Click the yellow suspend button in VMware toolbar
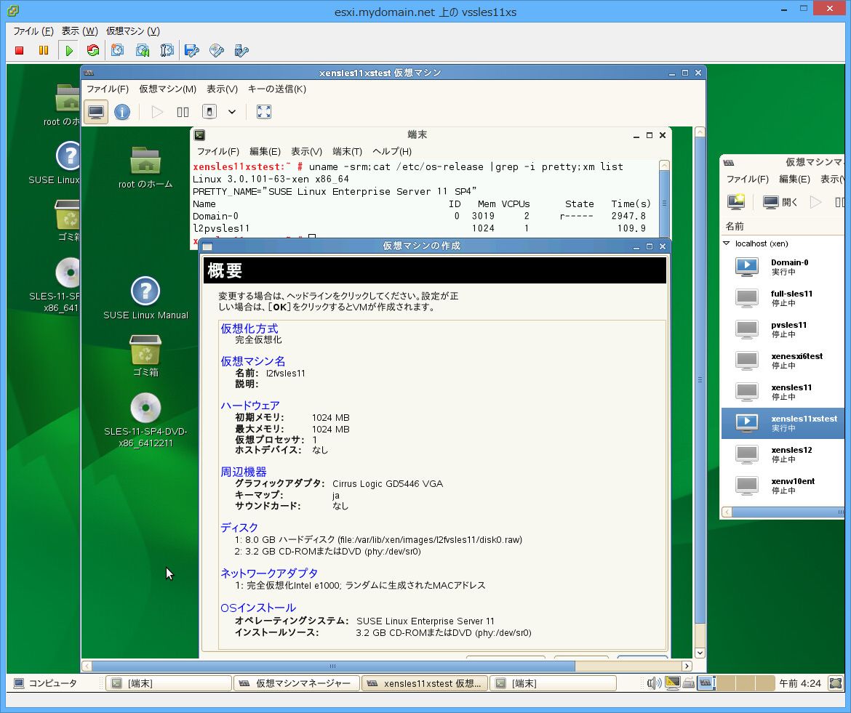 (x=44, y=50)
